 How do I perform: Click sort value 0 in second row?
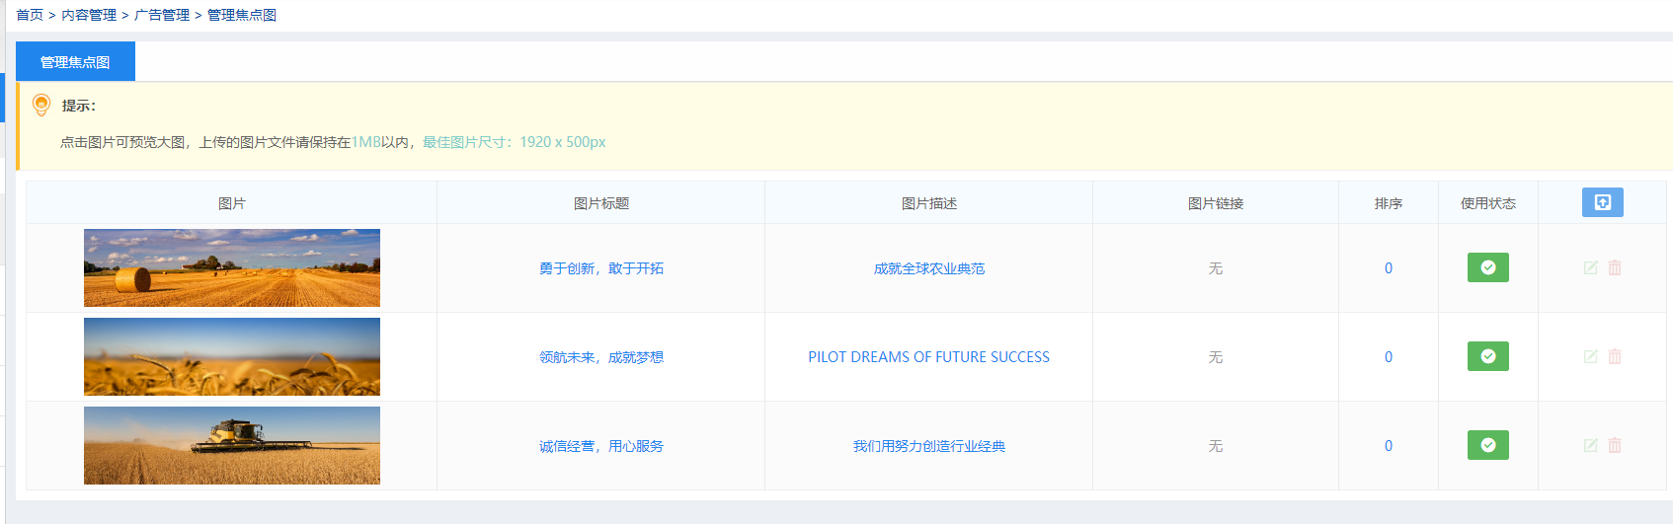pyautogui.click(x=1388, y=357)
